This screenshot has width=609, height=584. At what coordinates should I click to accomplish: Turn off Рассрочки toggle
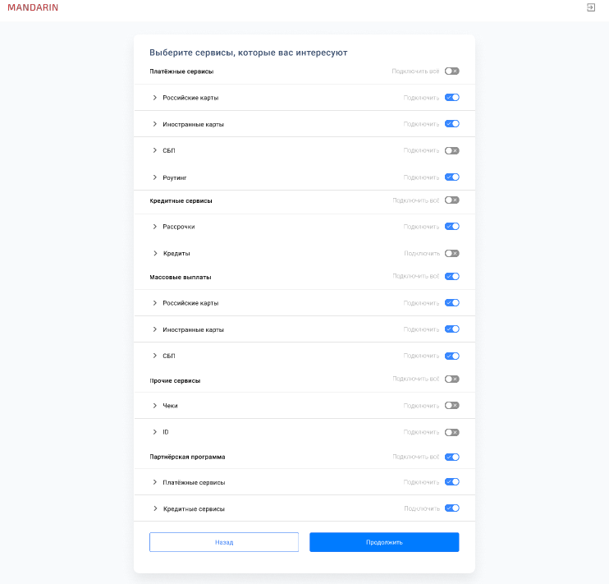click(451, 227)
